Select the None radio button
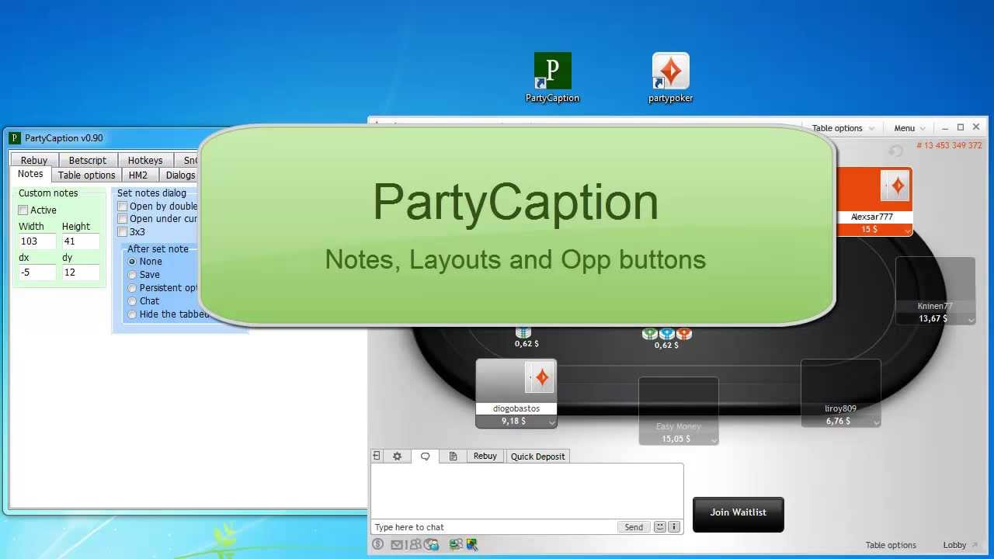Screen dimensions: 994x559 (x=133, y=262)
